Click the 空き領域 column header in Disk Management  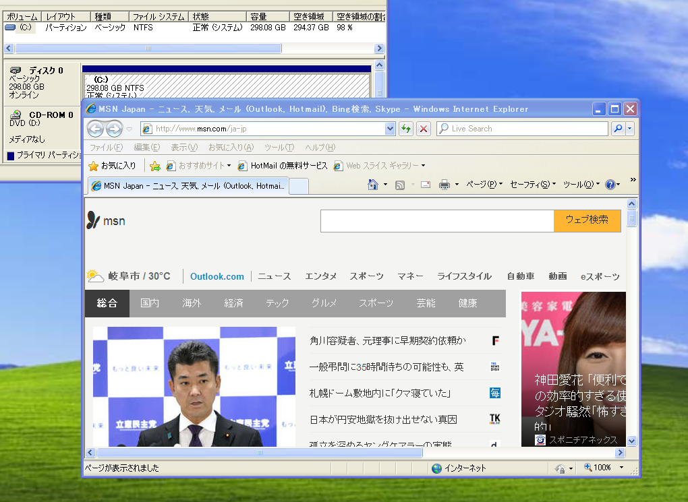[x=311, y=17]
